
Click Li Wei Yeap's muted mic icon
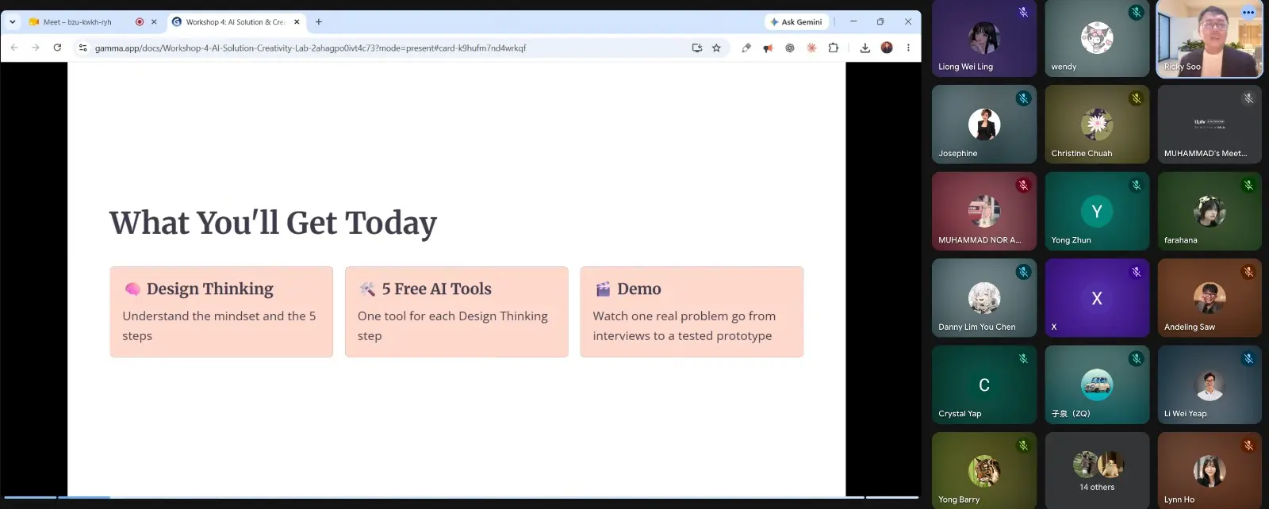click(1248, 358)
